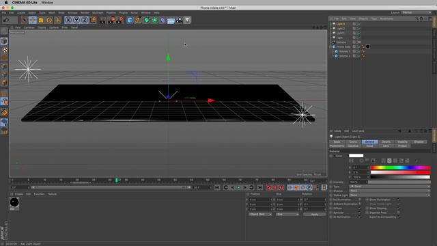Click the light bulb toolbar icon
437x246 pixels.
click(187, 20)
